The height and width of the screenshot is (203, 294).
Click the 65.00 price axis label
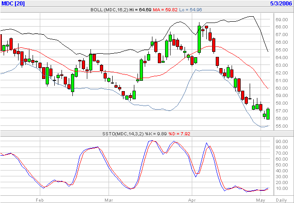pos(282,50)
